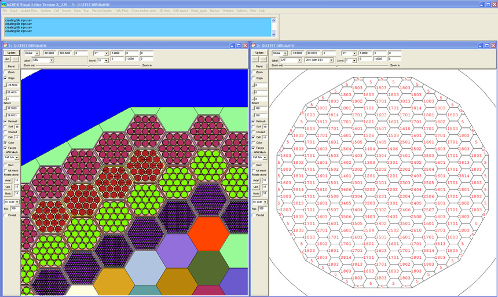This screenshot has height=297, width=498.
Task: Open 'Univ (with 0:2)' dropdown in window 2
Action: coord(319,60)
